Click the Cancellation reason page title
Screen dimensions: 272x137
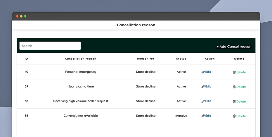click(x=136, y=25)
